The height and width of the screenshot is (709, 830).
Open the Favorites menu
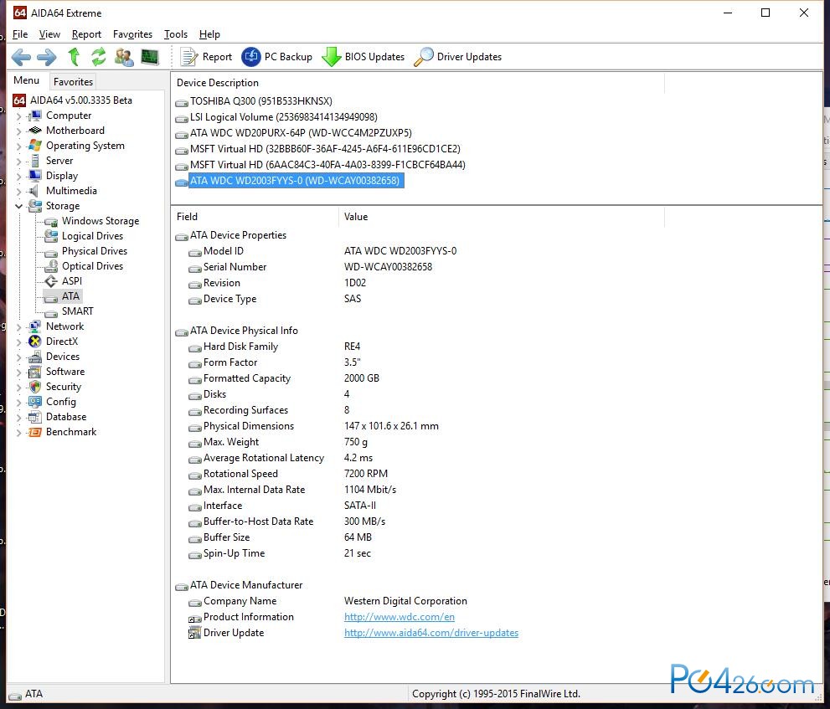pos(132,34)
